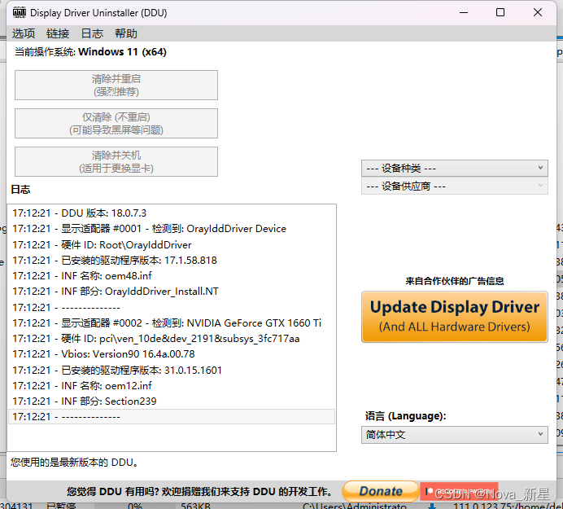The height and width of the screenshot is (509, 563).
Task: Open the 链接 menu
Action: pos(58,33)
